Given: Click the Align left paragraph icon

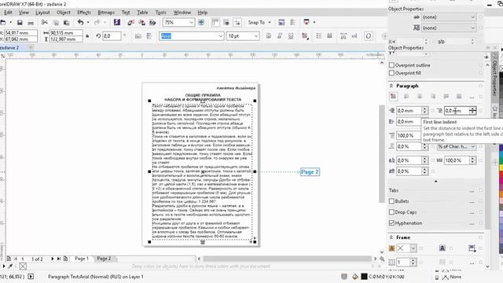Looking at the screenshot, I should click(x=406, y=96).
